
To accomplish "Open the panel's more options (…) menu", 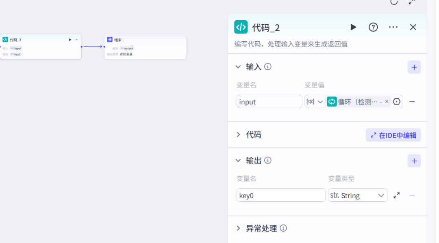I will (393, 27).
